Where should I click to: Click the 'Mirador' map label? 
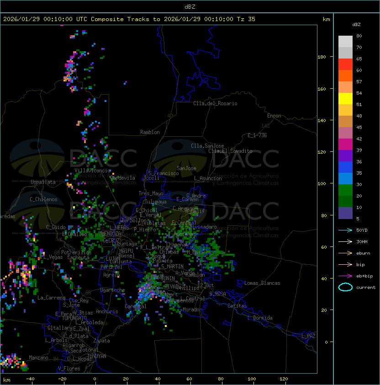pyautogui.click(x=193, y=310)
